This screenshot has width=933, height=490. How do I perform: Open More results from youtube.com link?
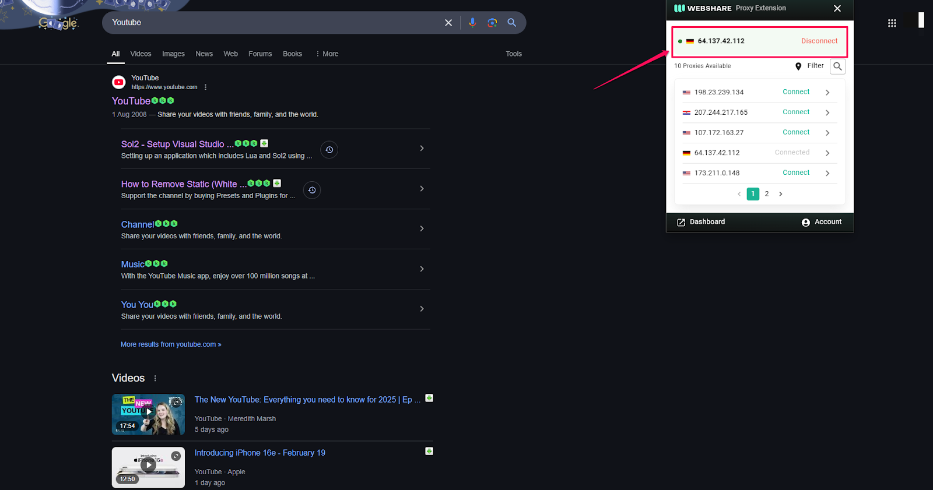coord(171,344)
